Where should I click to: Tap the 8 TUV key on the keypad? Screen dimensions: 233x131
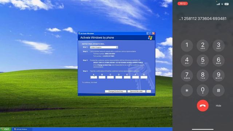point(203,75)
